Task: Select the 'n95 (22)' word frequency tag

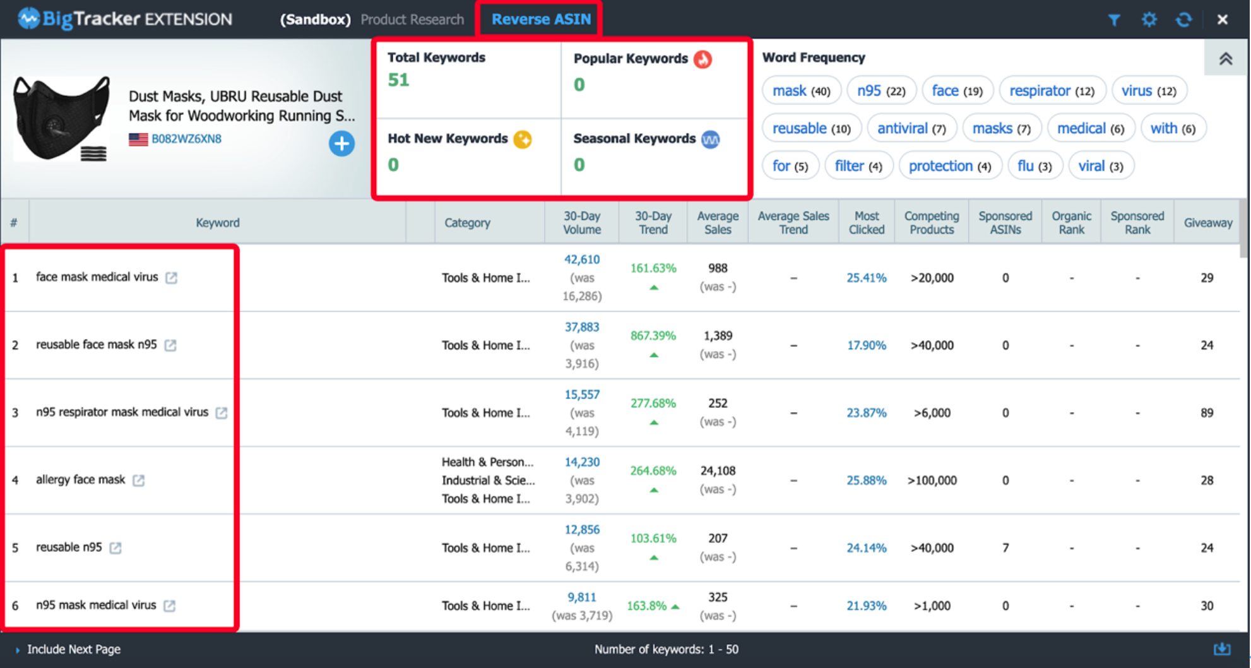Action: coord(881,91)
